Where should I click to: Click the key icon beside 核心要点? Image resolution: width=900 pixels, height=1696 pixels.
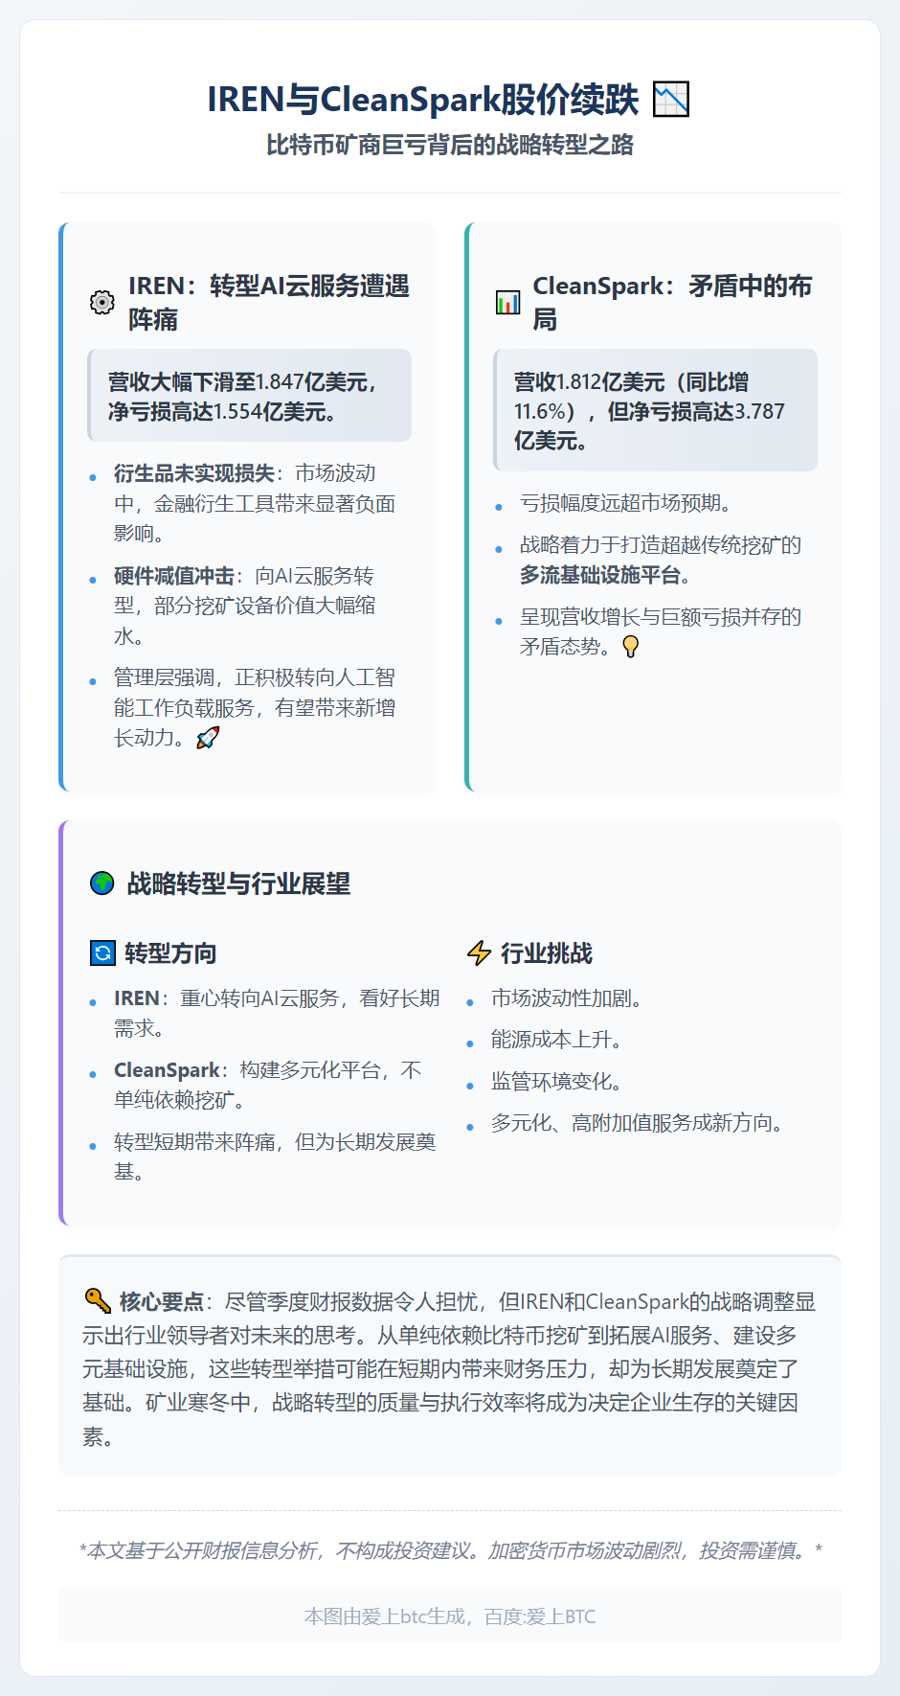98,1300
